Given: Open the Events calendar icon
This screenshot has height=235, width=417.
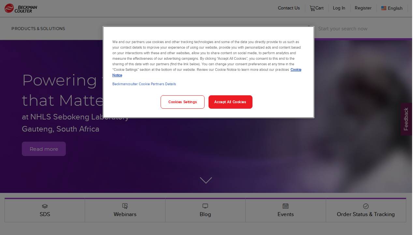Looking at the screenshot, I should pos(285,206).
